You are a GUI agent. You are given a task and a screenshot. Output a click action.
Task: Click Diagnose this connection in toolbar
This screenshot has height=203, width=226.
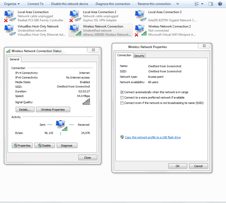(113, 4)
